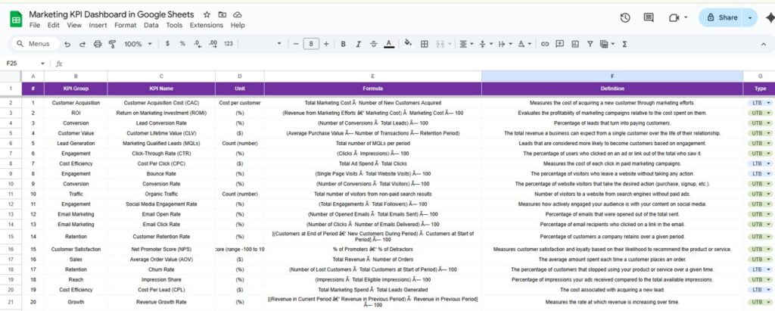
Task: Apply strikethrough formatting
Action: (373, 44)
